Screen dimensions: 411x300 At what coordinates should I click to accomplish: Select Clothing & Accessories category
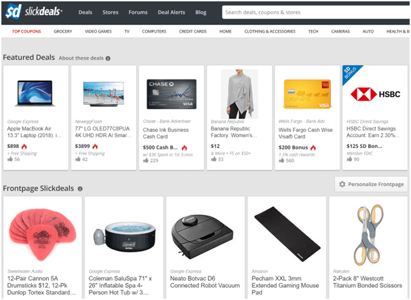270,31
